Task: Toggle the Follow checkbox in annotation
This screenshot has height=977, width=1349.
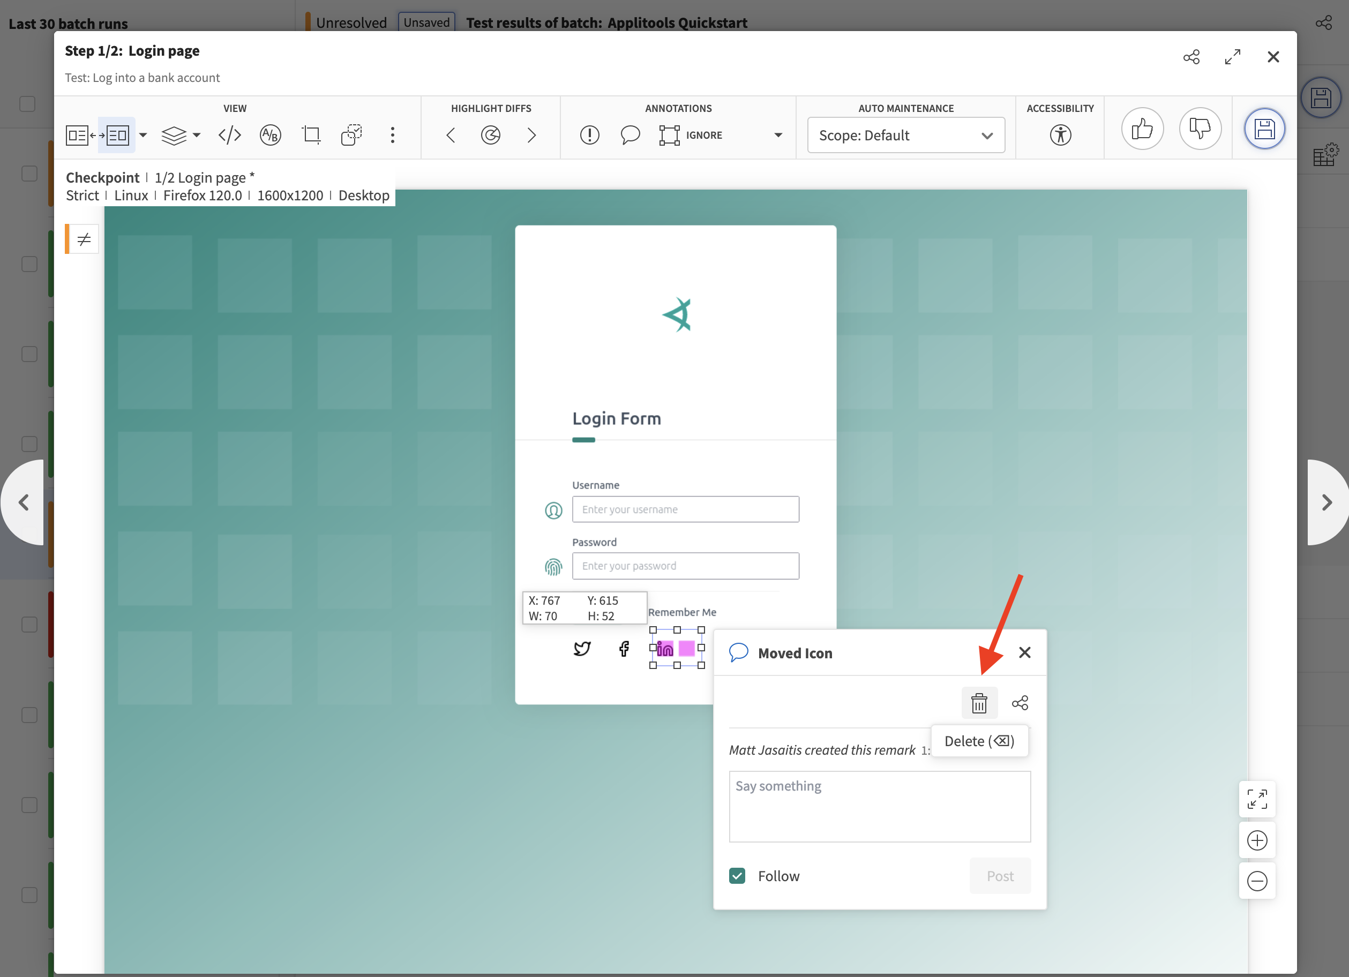Action: pos(737,875)
